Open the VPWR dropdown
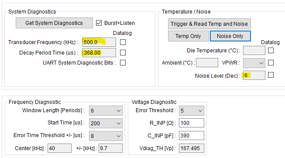 pyautogui.click(x=254, y=63)
